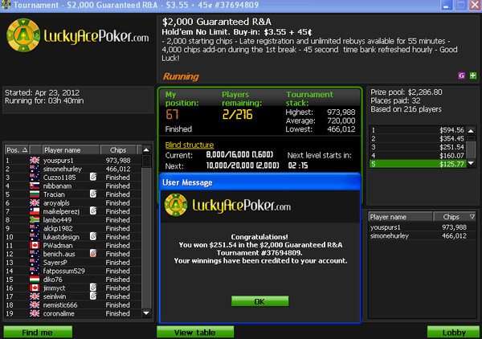Click the Running status text
The image size is (482, 339).
181,76
